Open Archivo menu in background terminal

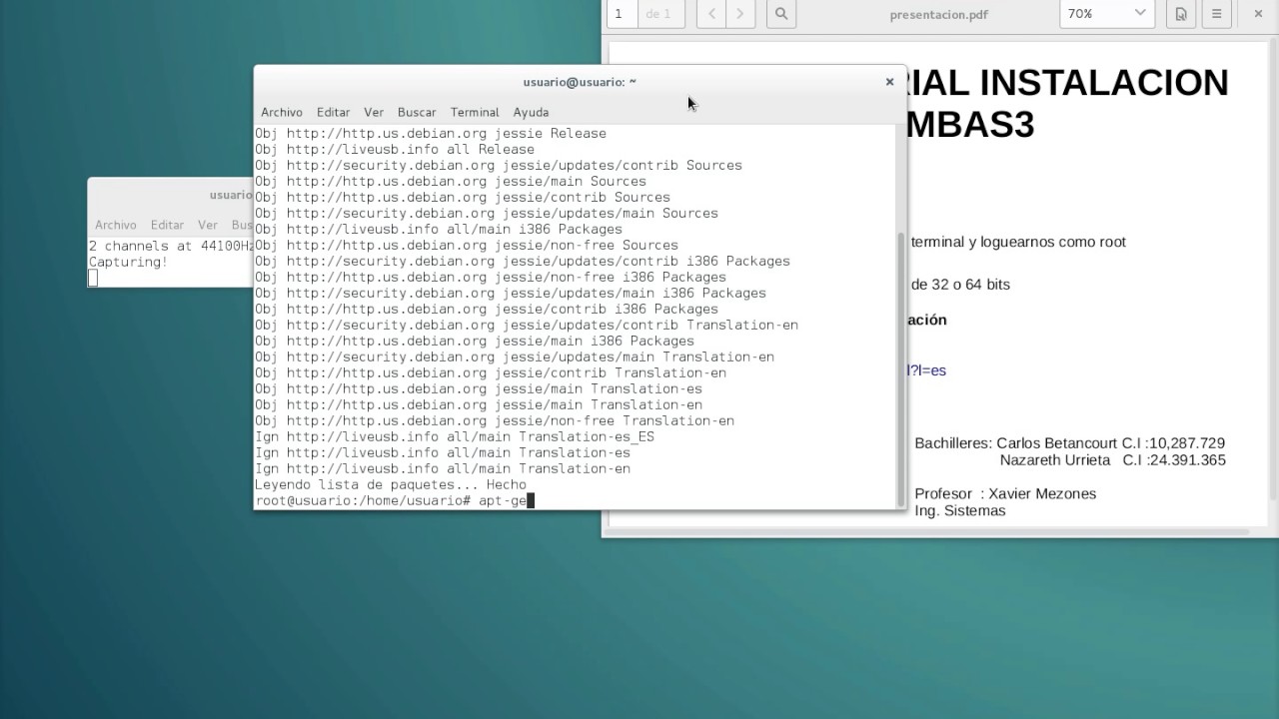click(x=116, y=225)
